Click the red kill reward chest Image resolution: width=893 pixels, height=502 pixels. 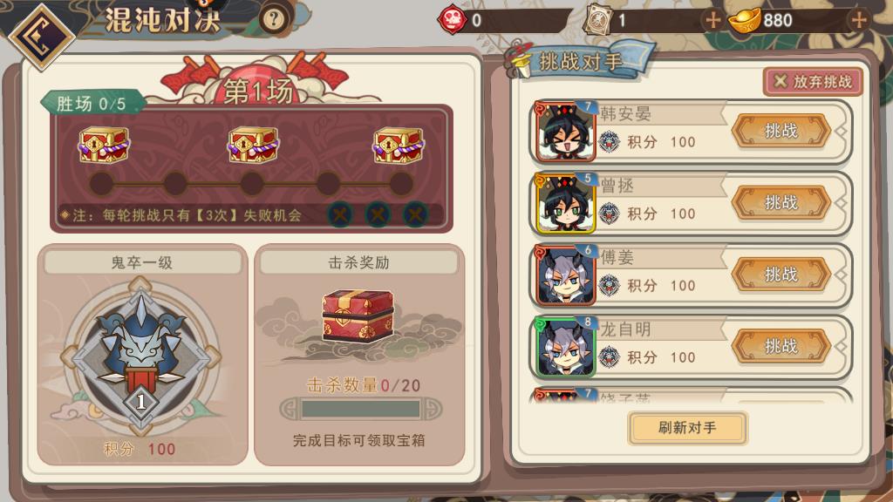[x=358, y=315]
